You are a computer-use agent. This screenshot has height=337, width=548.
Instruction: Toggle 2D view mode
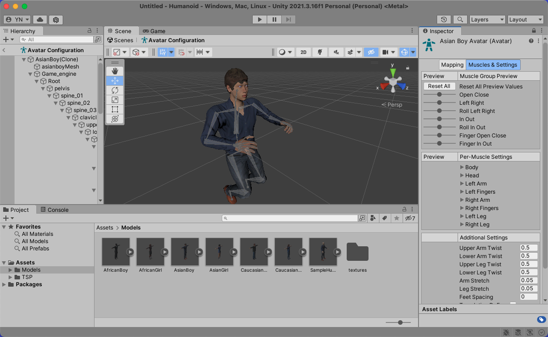[x=304, y=52]
